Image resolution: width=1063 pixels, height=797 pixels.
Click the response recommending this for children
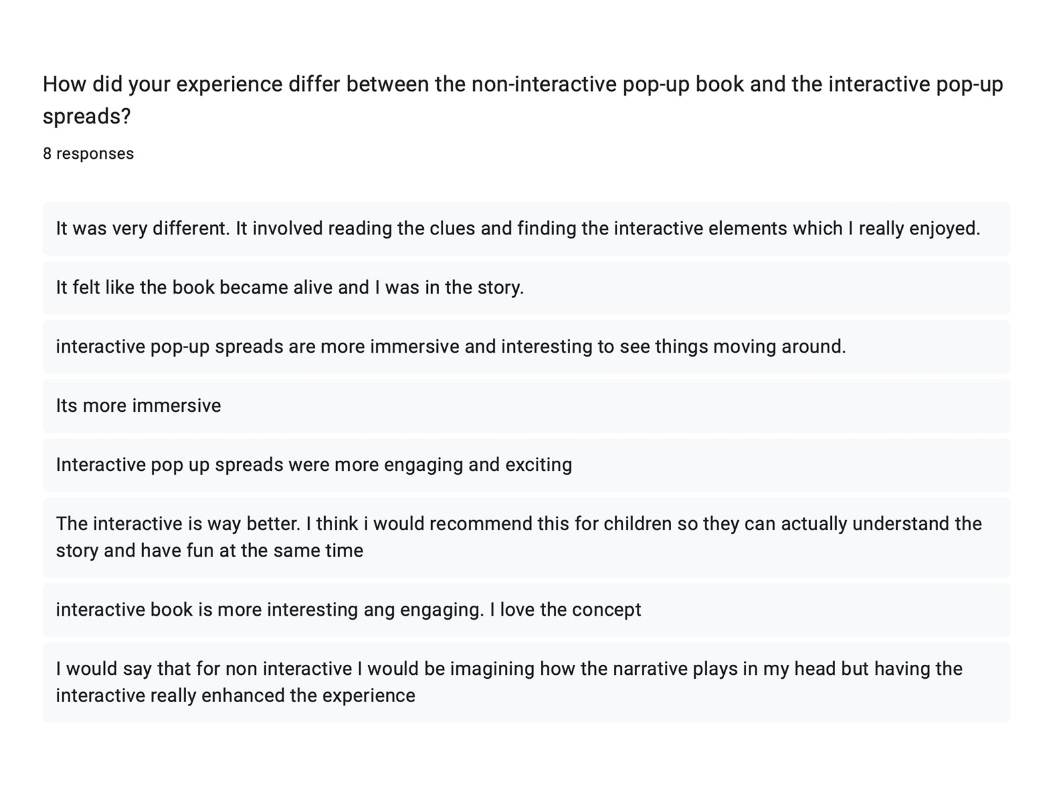point(518,537)
